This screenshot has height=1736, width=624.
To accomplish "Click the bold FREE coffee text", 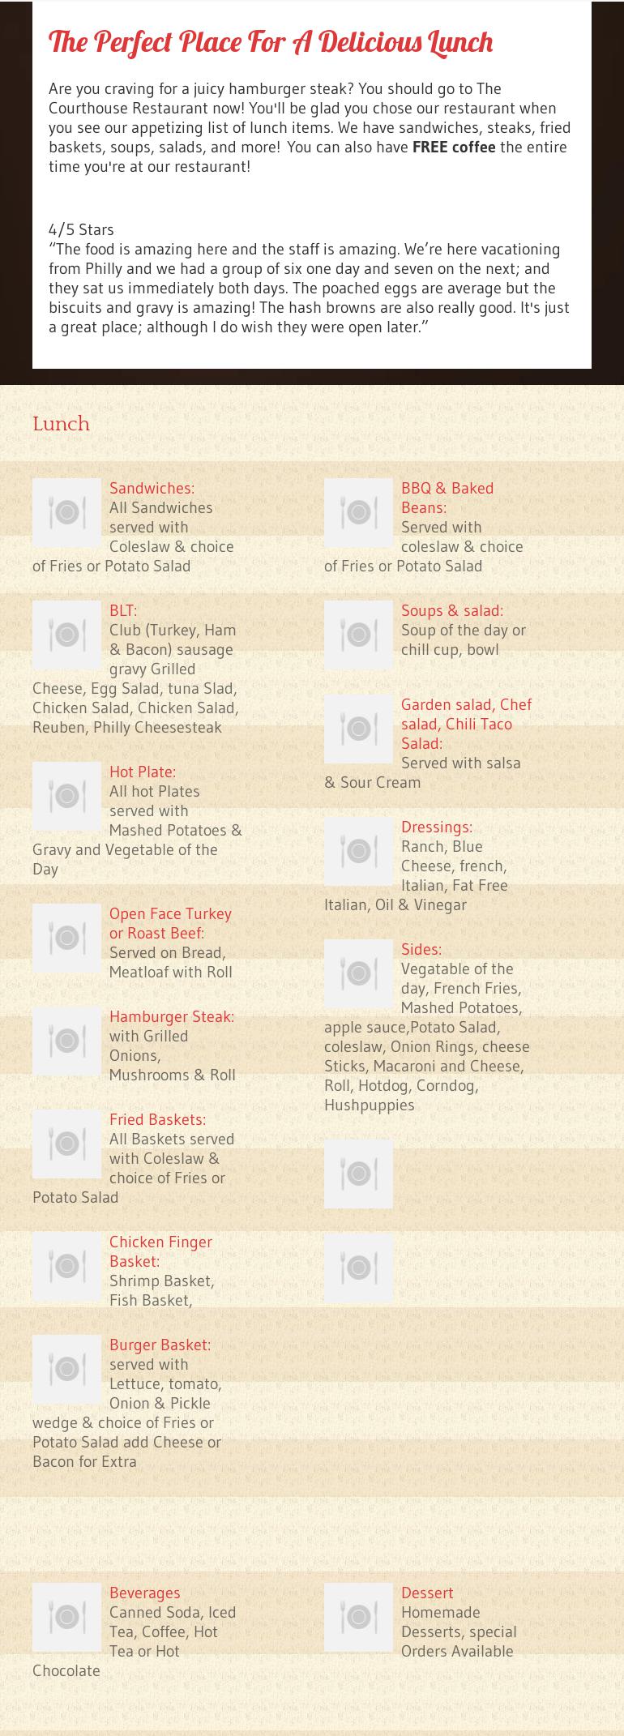I will (x=454, y=148).
